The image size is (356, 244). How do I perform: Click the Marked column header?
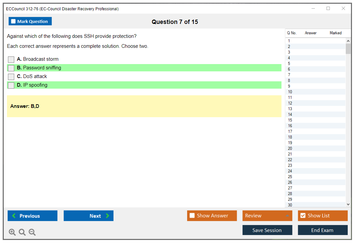click(x=335, y=33)
